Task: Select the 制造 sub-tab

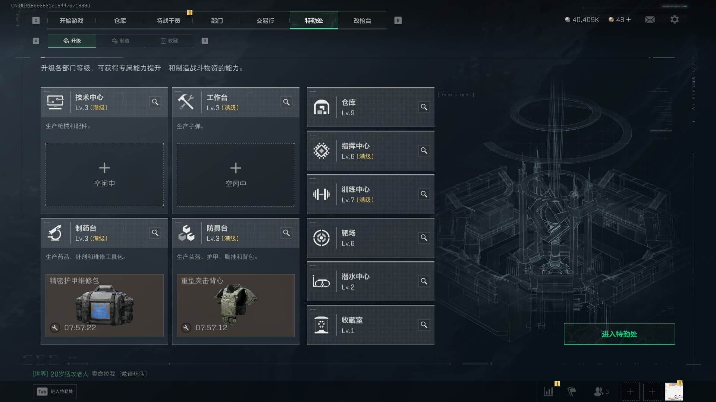Action: click(120, 41)
